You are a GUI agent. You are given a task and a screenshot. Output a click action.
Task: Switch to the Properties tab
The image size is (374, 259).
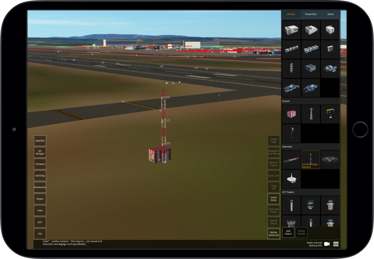[311, 14]
